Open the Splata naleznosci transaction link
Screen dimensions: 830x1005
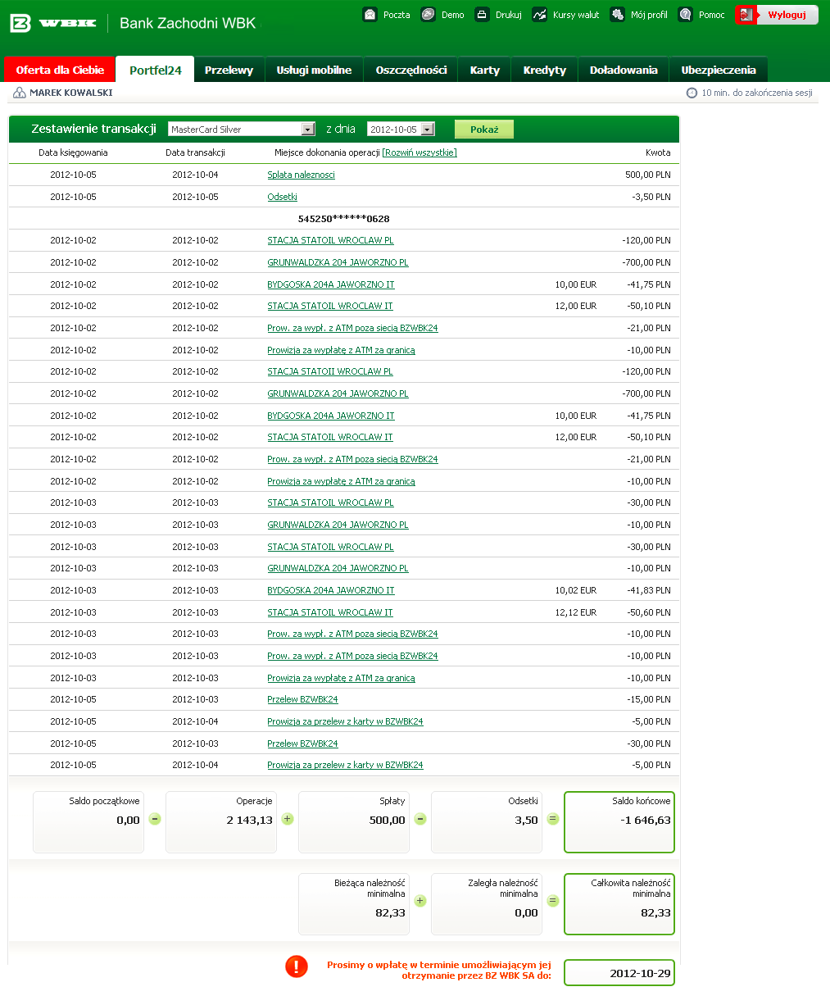301,175
